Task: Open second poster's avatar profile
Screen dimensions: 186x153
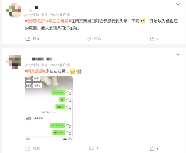Action: (x=14, y=62)
